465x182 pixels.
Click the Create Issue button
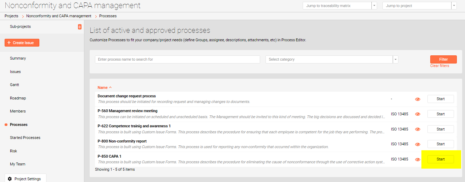22,43
